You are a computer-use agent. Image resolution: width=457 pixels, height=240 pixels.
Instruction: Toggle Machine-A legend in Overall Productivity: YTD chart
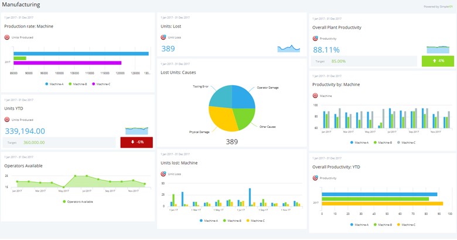359,225
